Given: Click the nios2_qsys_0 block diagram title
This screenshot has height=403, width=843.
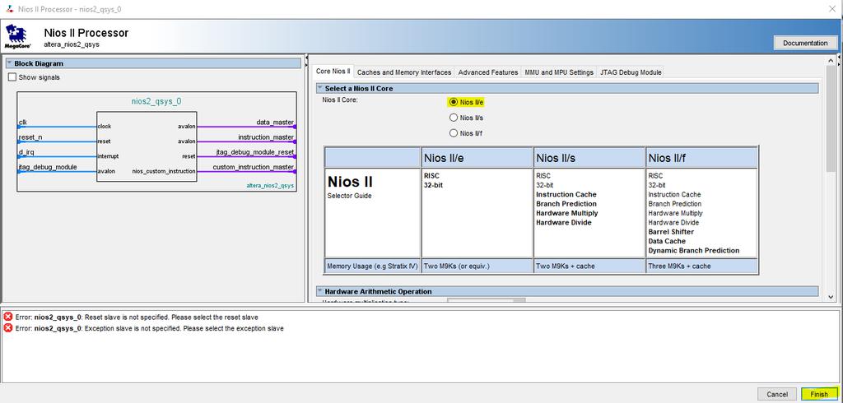Looking at the screenshot, I should click(x=156, y=101).
